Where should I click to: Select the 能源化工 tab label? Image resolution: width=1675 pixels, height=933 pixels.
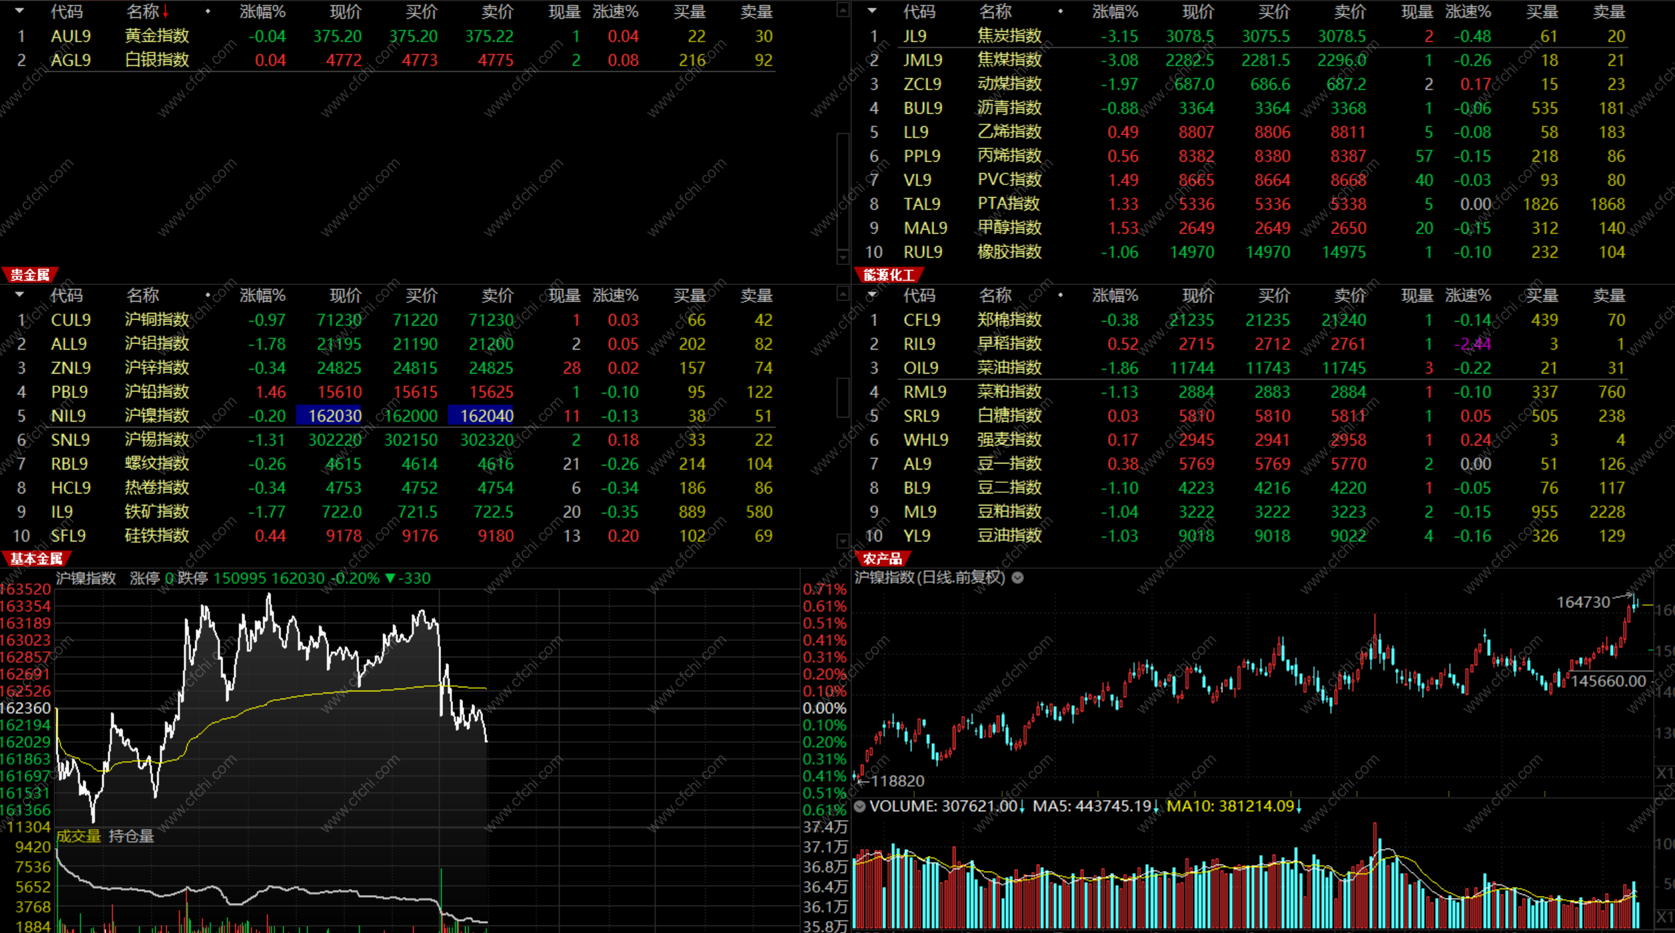coord(888,274)
